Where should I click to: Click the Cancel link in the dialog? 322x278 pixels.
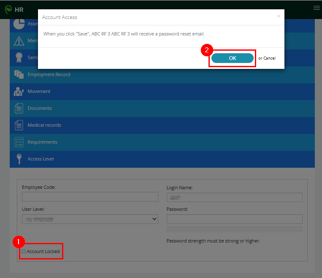tap(269, 58)
